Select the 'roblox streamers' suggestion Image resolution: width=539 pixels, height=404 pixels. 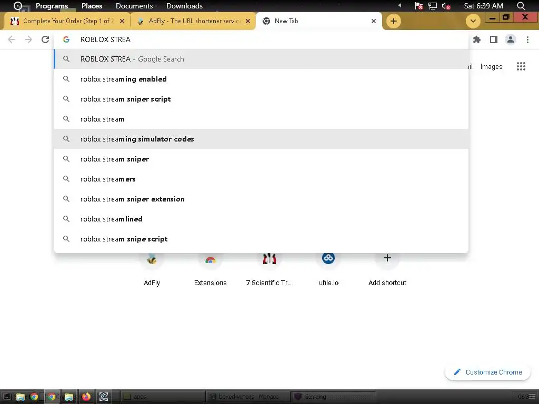[x=261, y=179]
